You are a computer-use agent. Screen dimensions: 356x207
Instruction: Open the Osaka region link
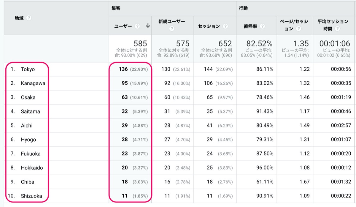tap(28, 97)
